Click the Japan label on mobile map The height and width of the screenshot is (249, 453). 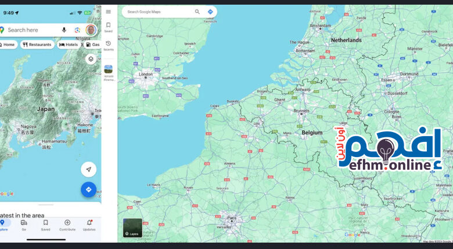point(46,109)
